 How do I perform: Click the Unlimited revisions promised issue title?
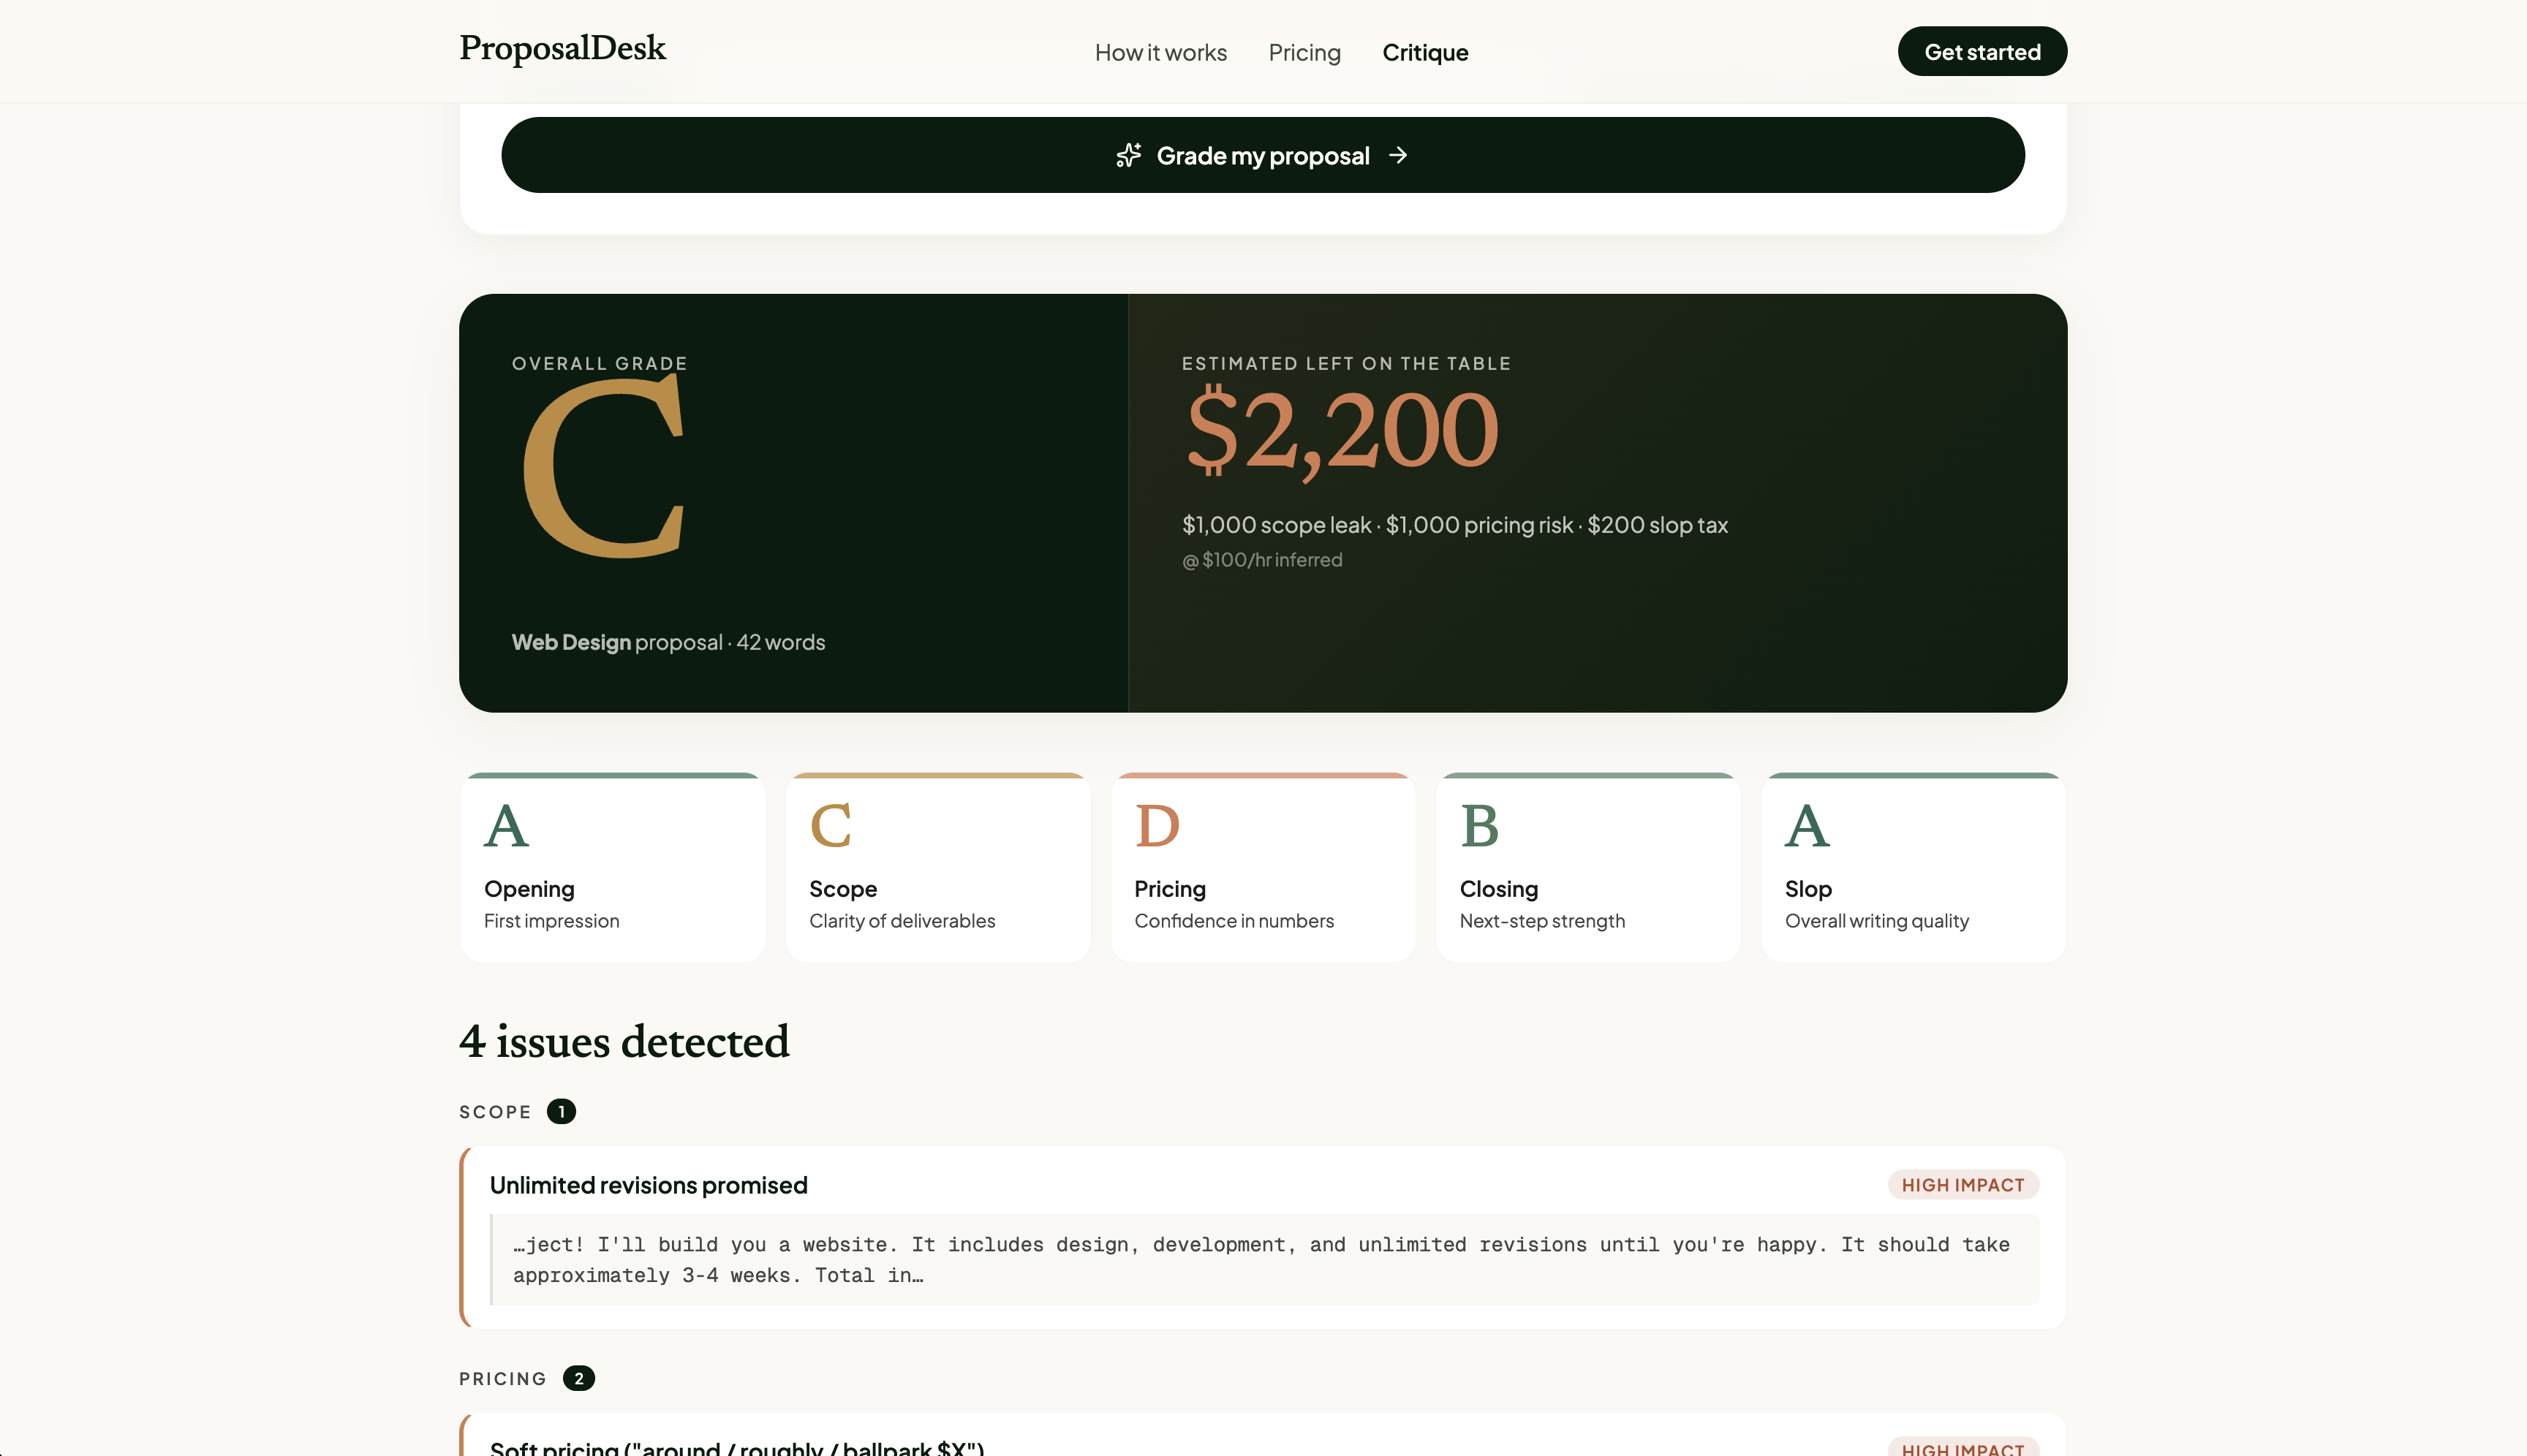point(649,1185)
